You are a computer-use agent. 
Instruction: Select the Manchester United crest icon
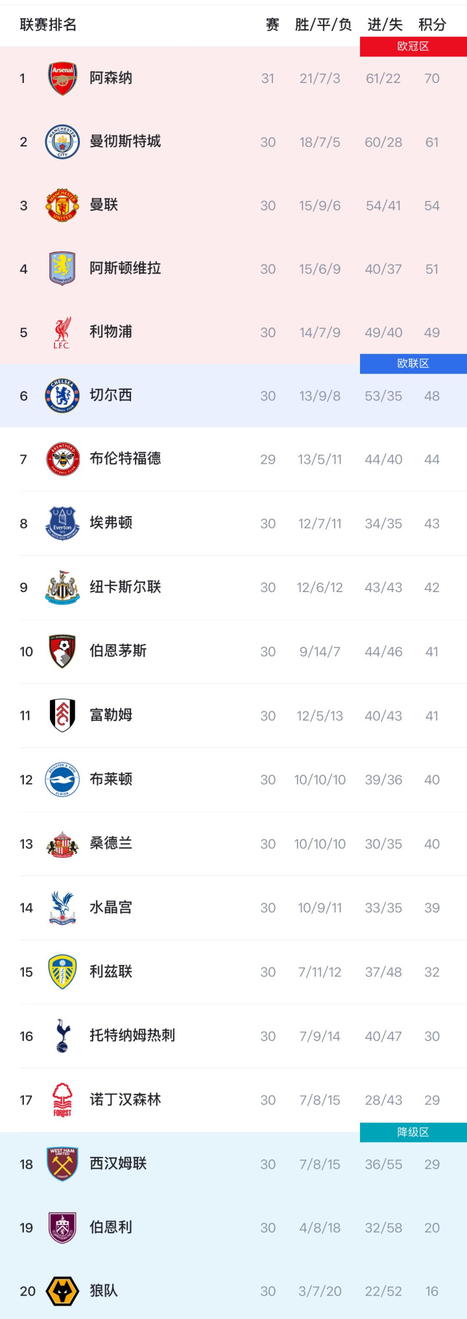pos(62,206)
